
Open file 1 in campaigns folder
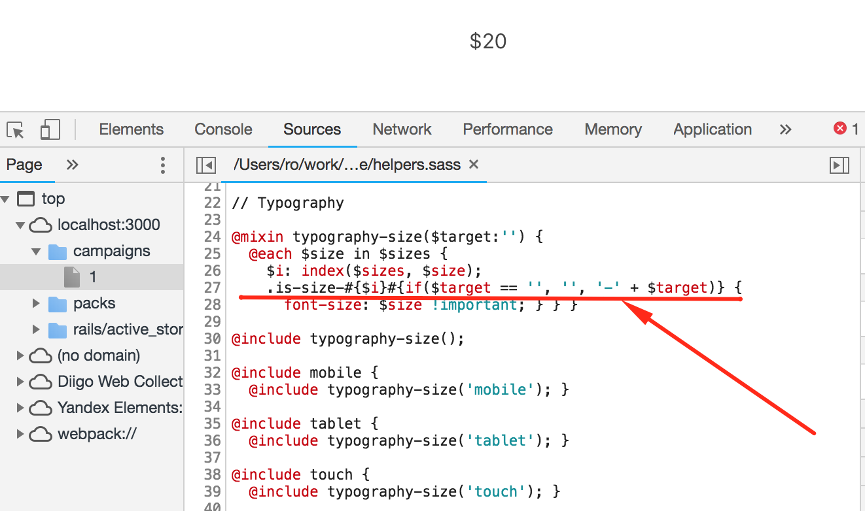point(92,277)
